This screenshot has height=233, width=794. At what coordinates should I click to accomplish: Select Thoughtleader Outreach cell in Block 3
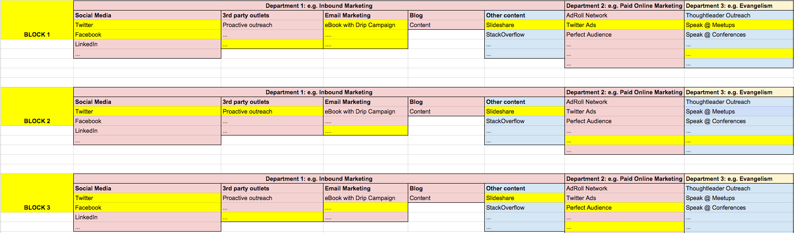point(739,188)
